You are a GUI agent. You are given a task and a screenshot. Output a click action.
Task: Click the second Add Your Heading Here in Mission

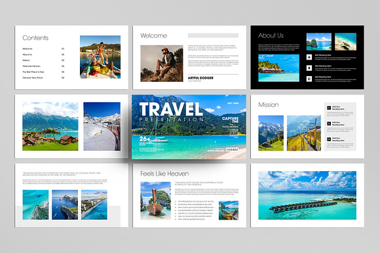click(x=338, y=124)
